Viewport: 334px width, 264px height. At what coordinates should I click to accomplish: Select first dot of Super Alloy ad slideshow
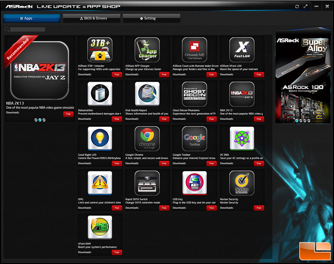[x=297, y=121]
